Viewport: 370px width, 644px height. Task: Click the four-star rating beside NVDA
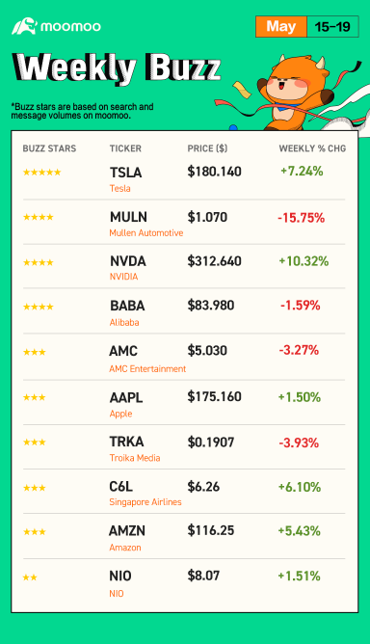[39, 262]
